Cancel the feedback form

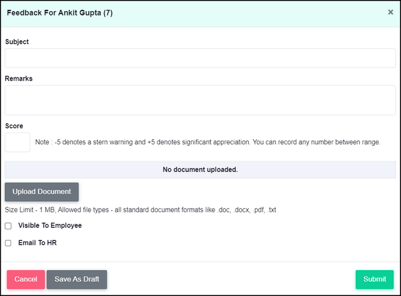point(26,279)
